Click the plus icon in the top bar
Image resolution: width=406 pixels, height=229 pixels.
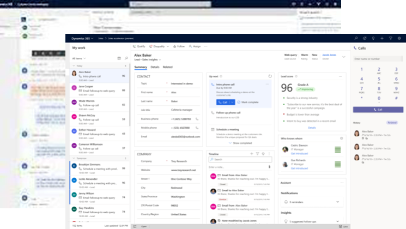383,38
